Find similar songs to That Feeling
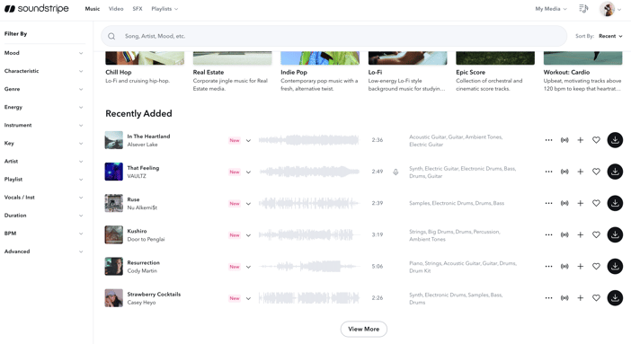The image size is (631, 344). 564,172
